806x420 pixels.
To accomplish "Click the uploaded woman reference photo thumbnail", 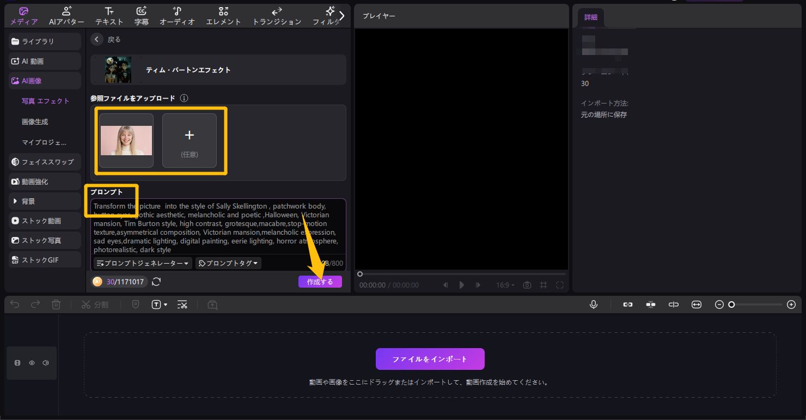I will pos(126,141).
